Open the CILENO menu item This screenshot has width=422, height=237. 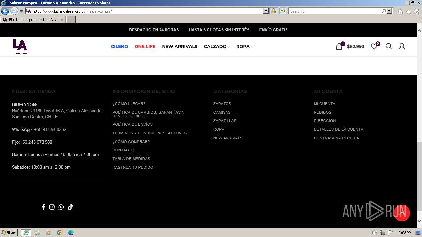coord(119,46)
